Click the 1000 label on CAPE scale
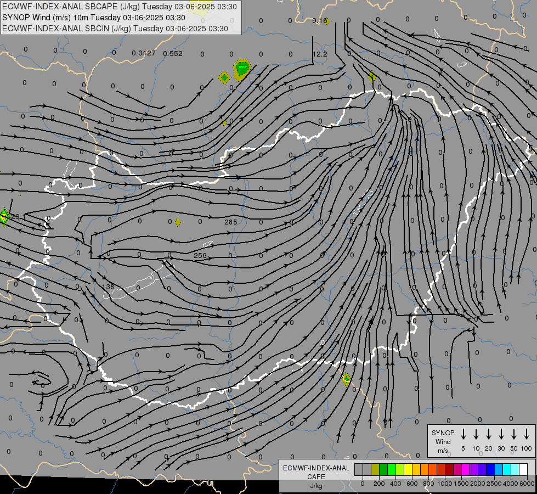Viewport: 537px width, 494px height. tap(444, 484)
